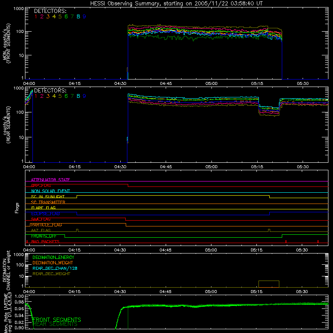The image size is (333, 333).
Task: Click the 'SAA_FLAG' label
Action: click(x=41, y=219)
